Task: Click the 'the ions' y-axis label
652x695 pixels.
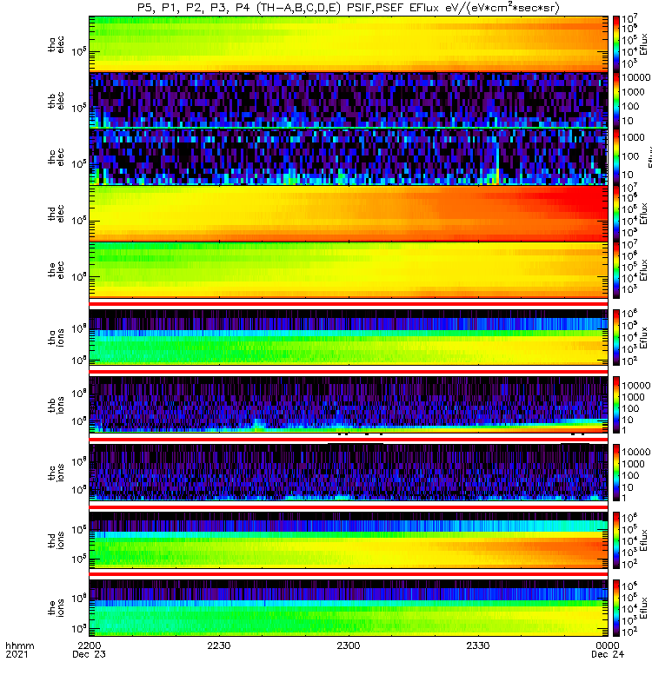Action: 56,608
